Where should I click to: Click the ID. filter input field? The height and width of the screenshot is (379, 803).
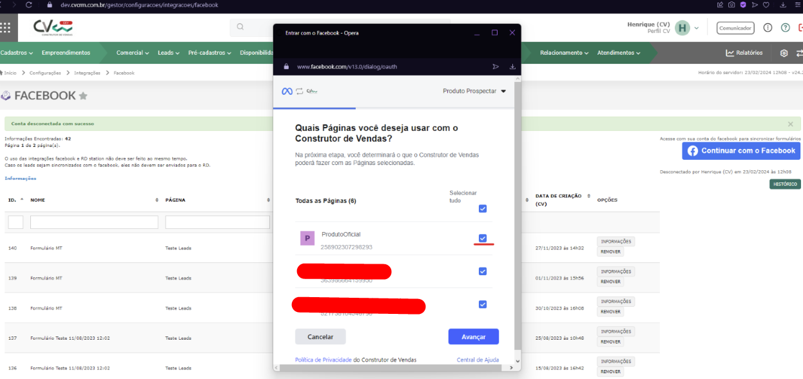pos(15,222)
